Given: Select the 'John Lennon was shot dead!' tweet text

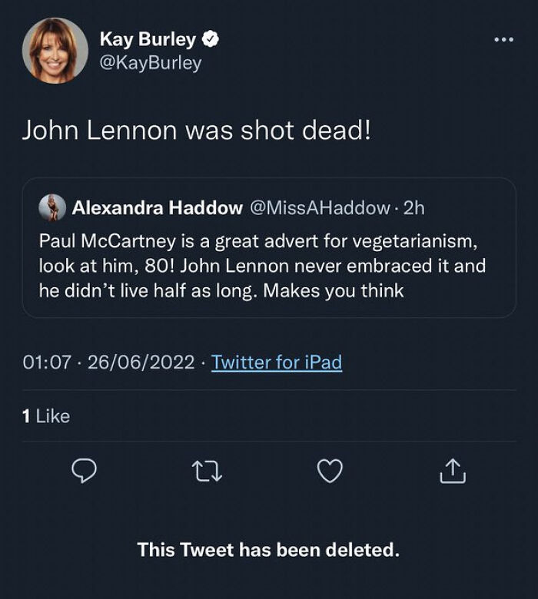Looking at the screenshot, I should pyautogui.click(x=196, y=130).
